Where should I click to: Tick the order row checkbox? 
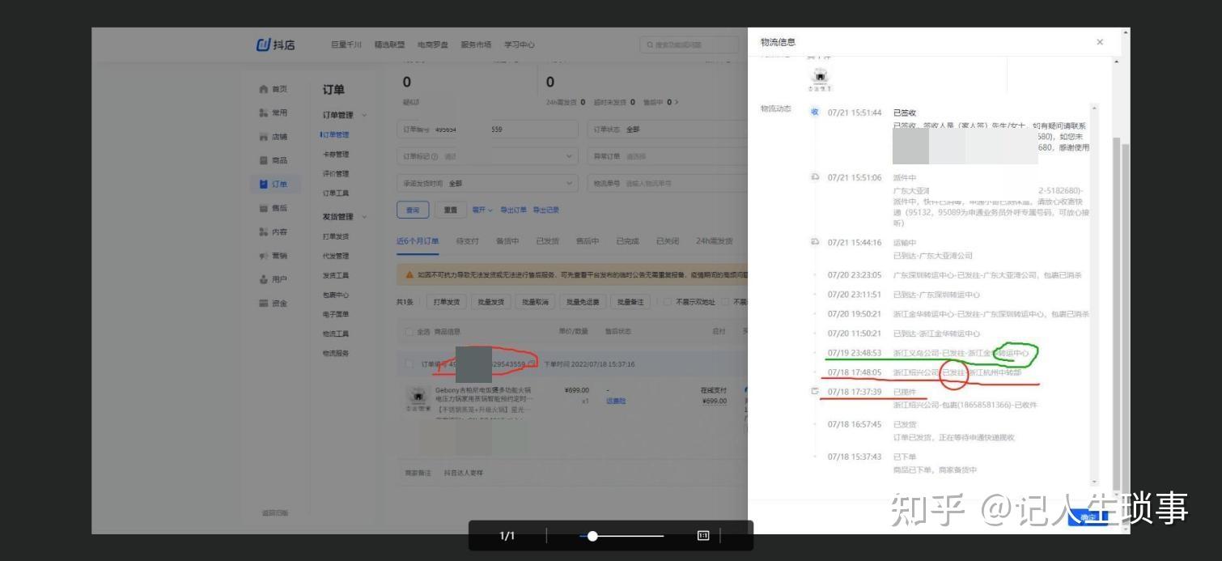click(409, 364)
